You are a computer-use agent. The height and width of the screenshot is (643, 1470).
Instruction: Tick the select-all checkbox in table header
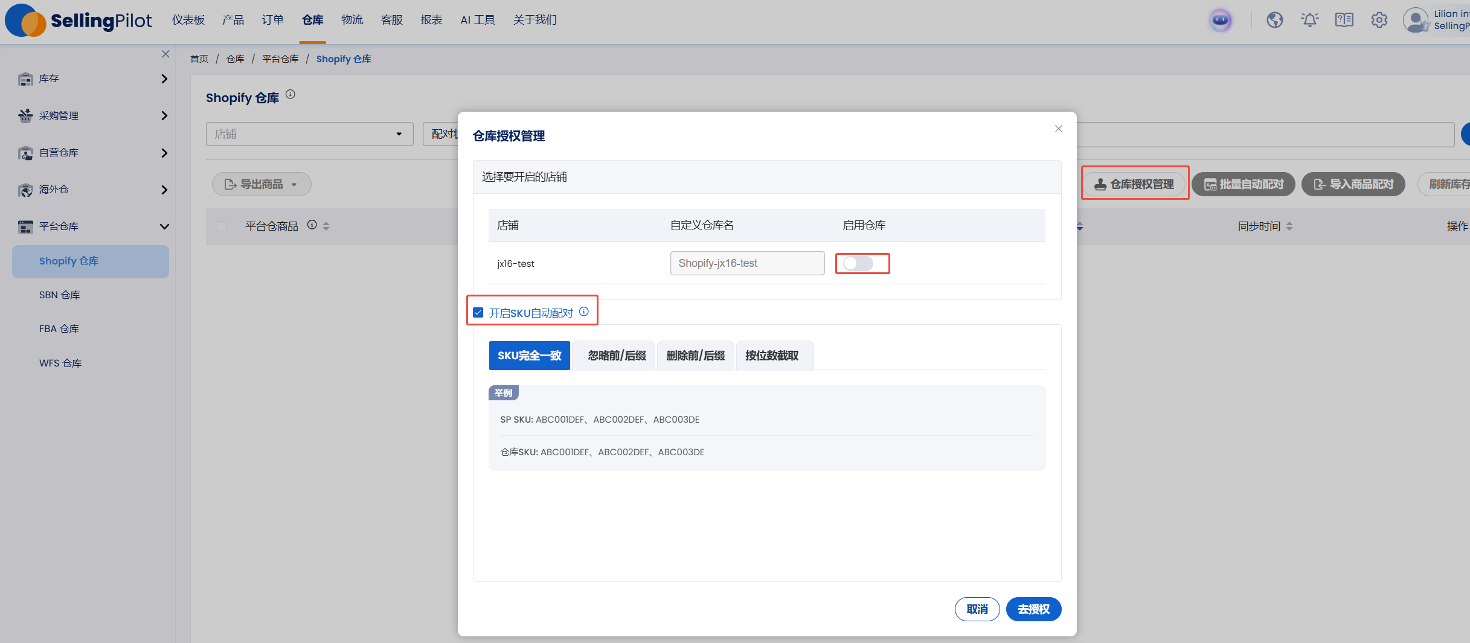[222, 226]
